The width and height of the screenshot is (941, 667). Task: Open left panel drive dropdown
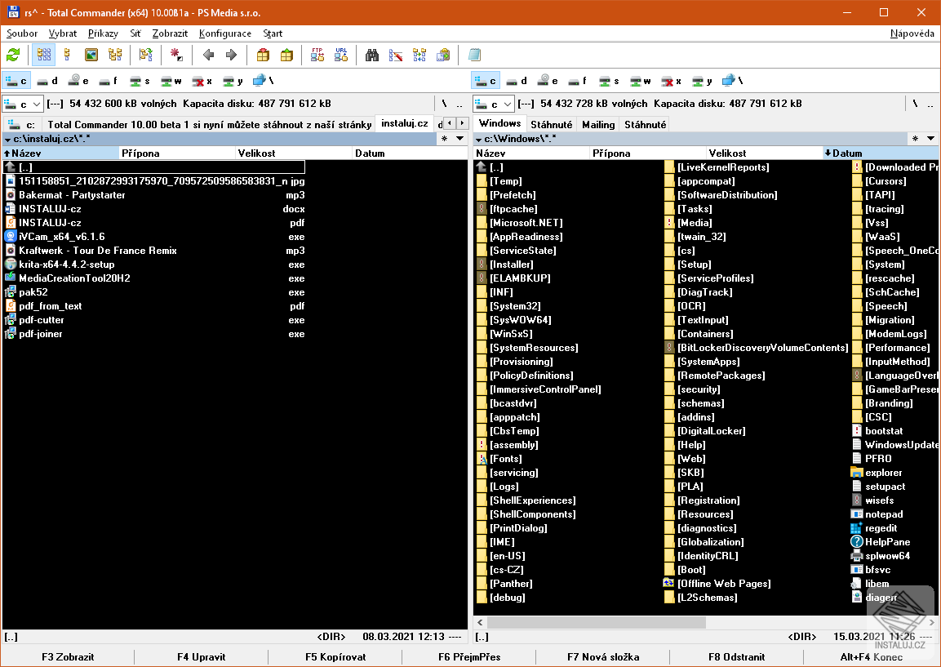(23, 104)
